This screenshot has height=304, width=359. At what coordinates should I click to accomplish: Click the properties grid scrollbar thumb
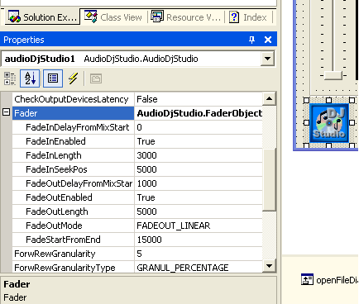point(269,180)
